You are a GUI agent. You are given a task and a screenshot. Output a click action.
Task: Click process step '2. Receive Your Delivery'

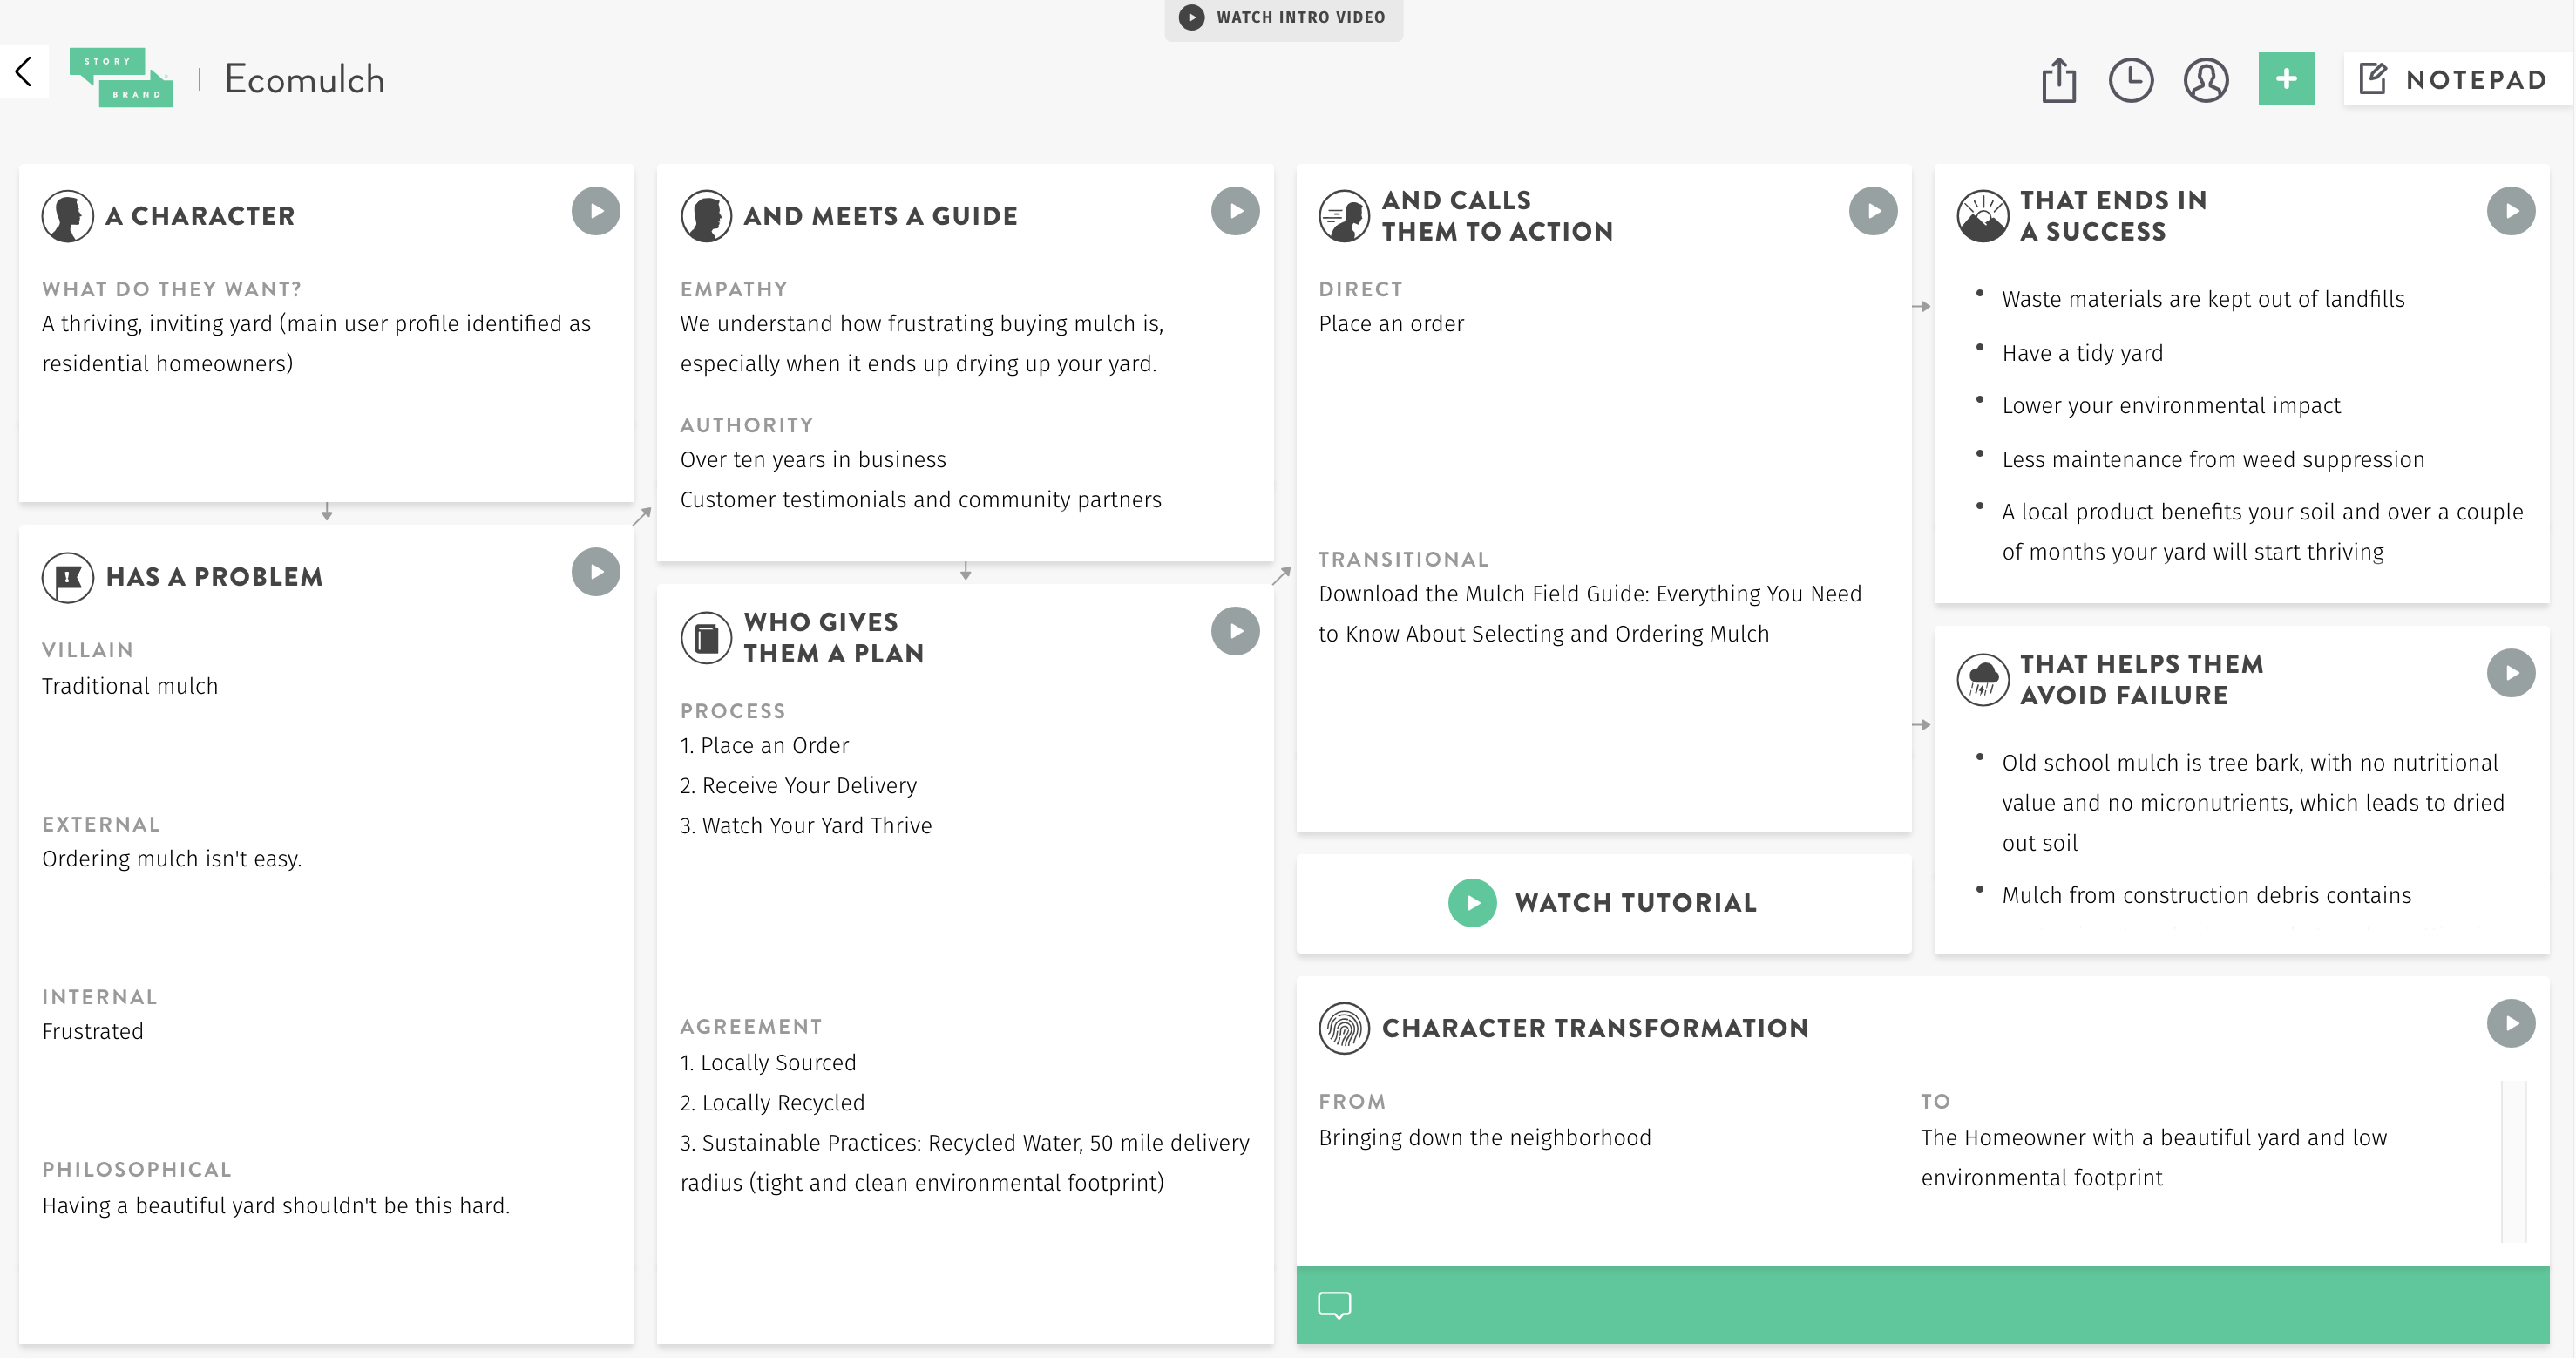click(x=798, y=785)
